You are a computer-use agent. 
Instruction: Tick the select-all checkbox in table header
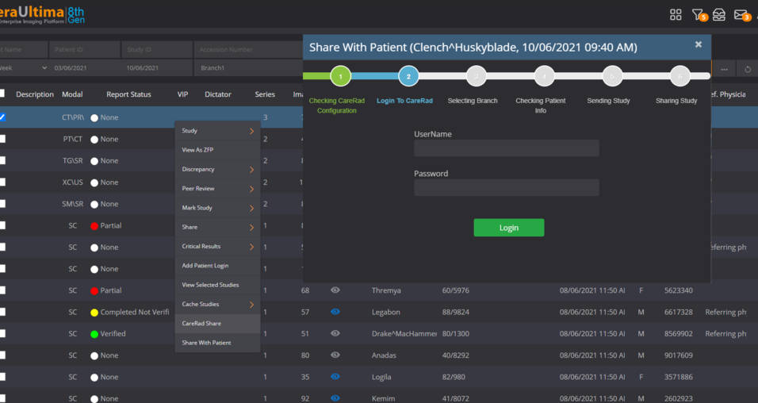(x=2, y=94)
